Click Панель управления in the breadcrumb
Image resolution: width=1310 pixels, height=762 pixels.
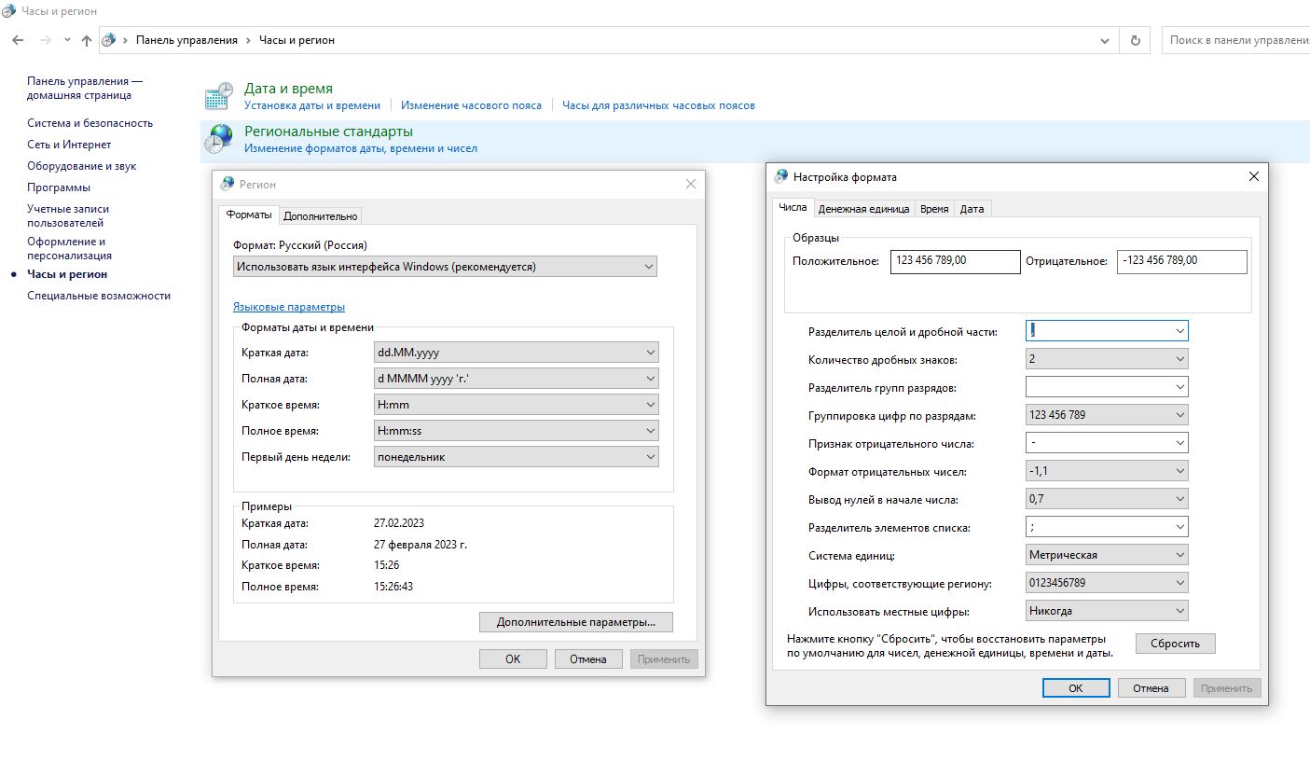[186, 40]
